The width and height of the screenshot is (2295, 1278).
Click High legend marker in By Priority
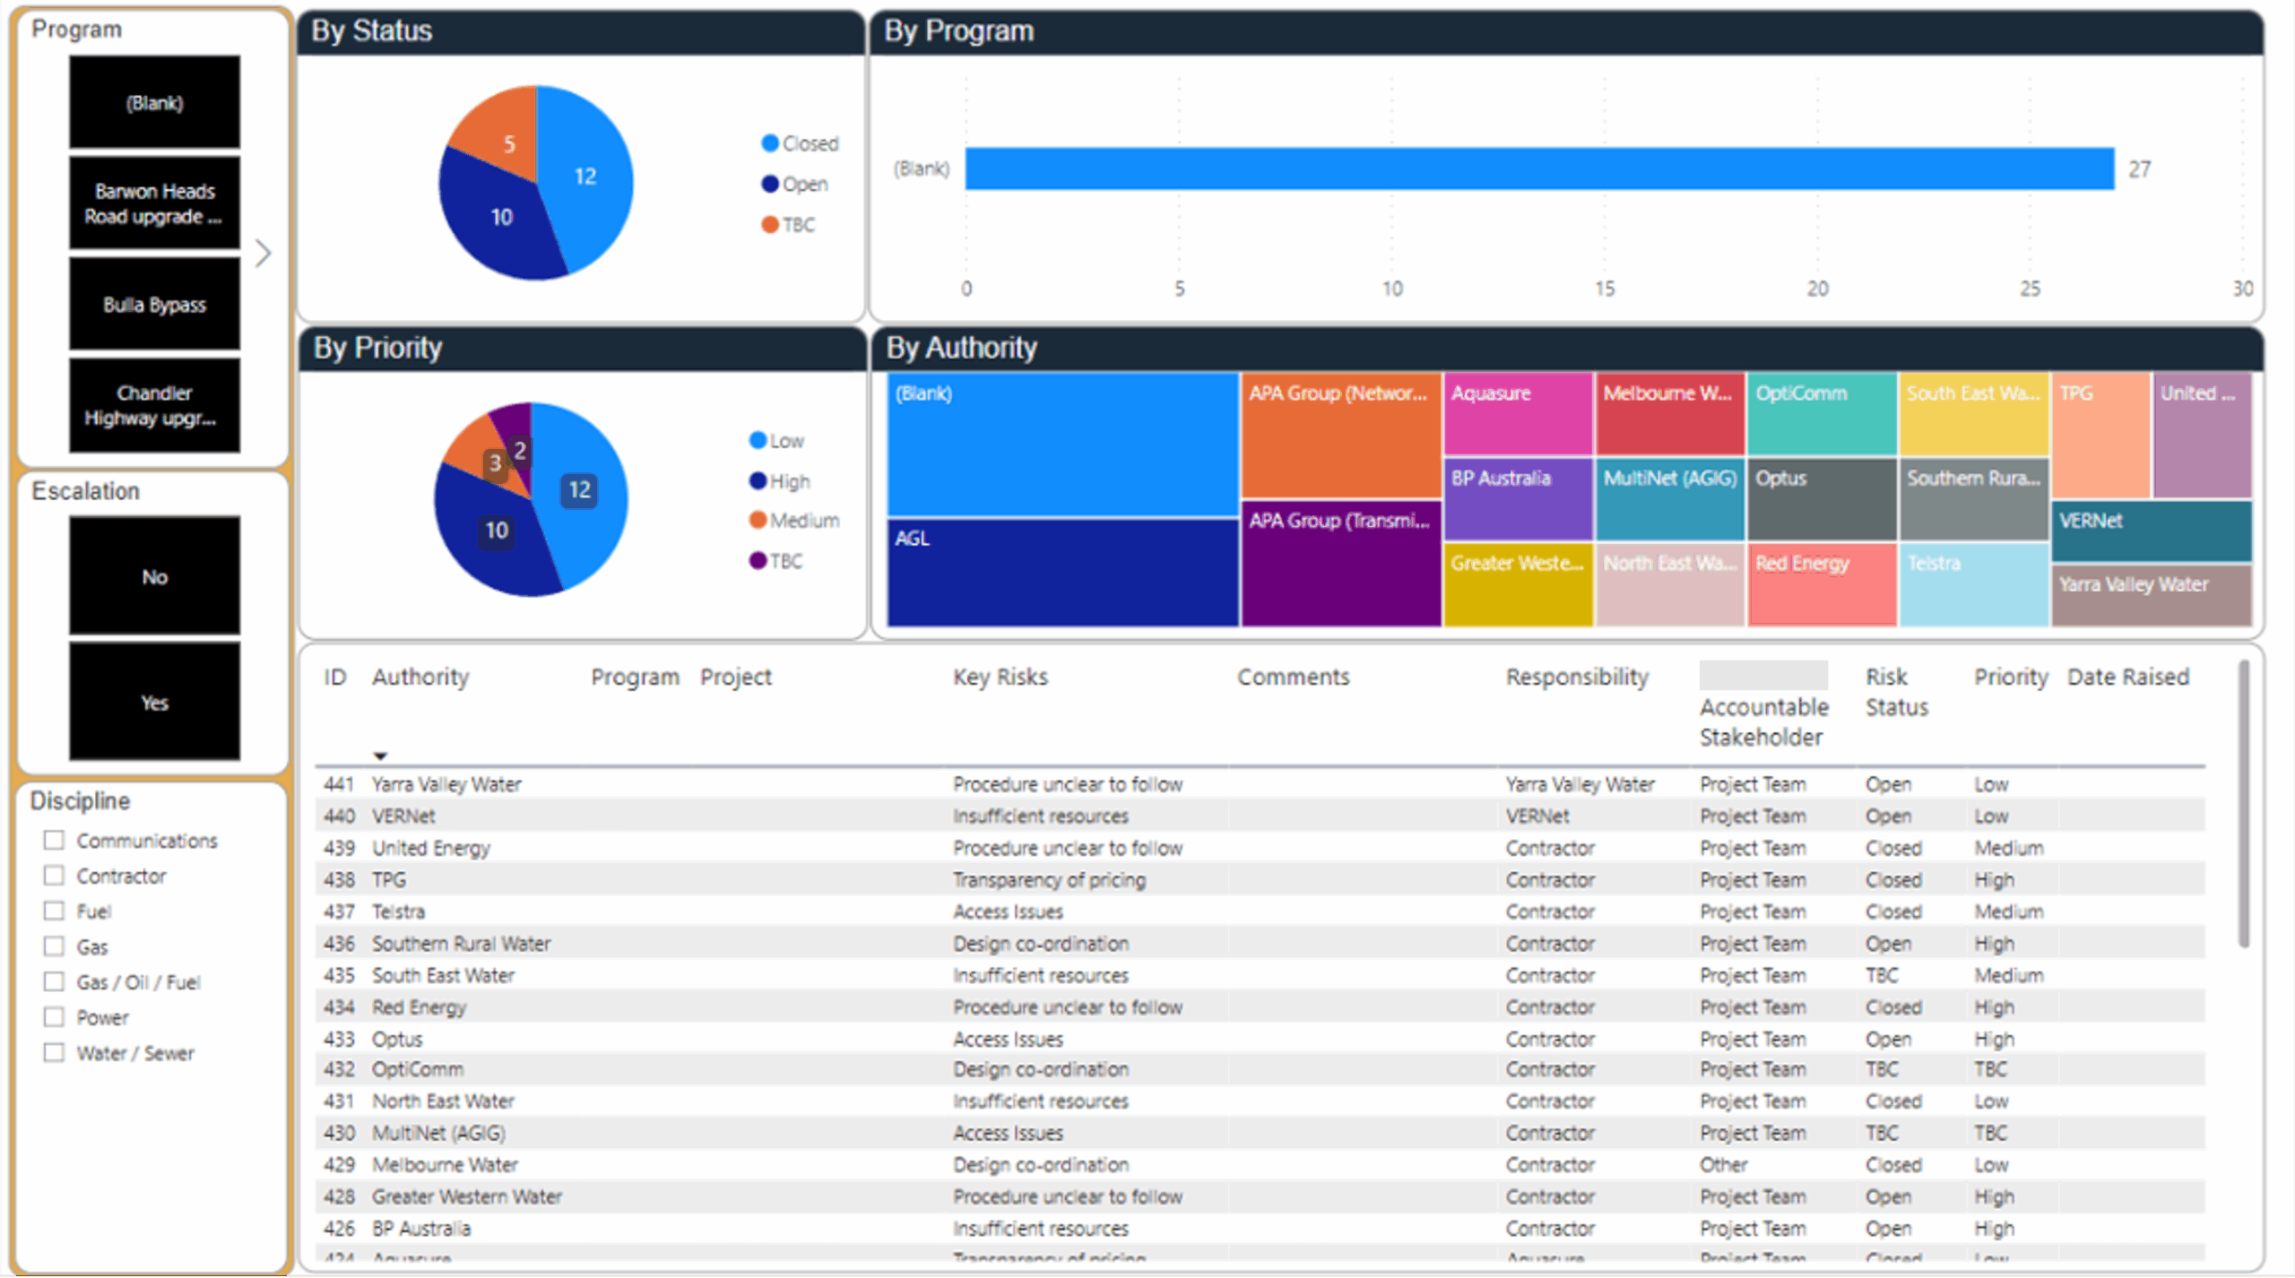click(758, 481)
